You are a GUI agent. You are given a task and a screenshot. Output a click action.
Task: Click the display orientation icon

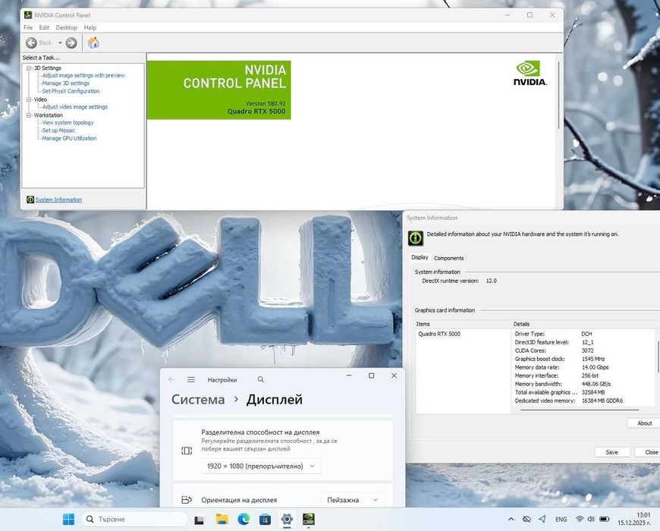(x=187, y=500)
